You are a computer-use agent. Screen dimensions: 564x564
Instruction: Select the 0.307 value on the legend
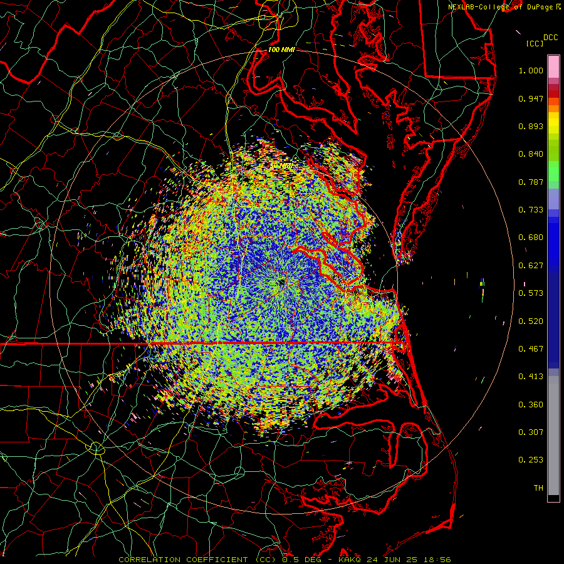[x=531, y=432]
